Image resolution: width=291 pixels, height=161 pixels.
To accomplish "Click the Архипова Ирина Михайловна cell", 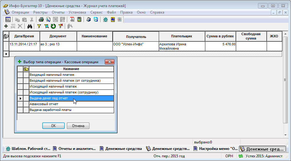I will [182, 46].
